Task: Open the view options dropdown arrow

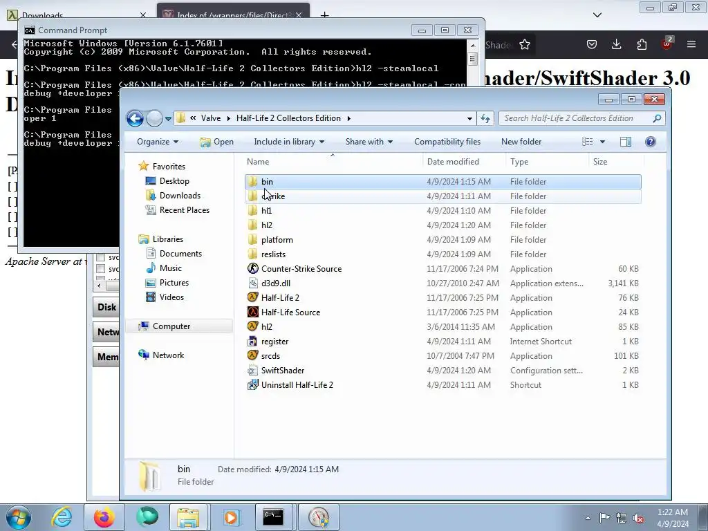Action: (x=602, y=142)
